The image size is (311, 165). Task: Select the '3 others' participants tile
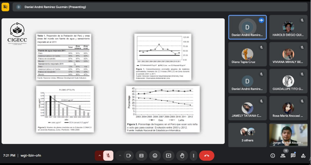(x=247, y=135)
